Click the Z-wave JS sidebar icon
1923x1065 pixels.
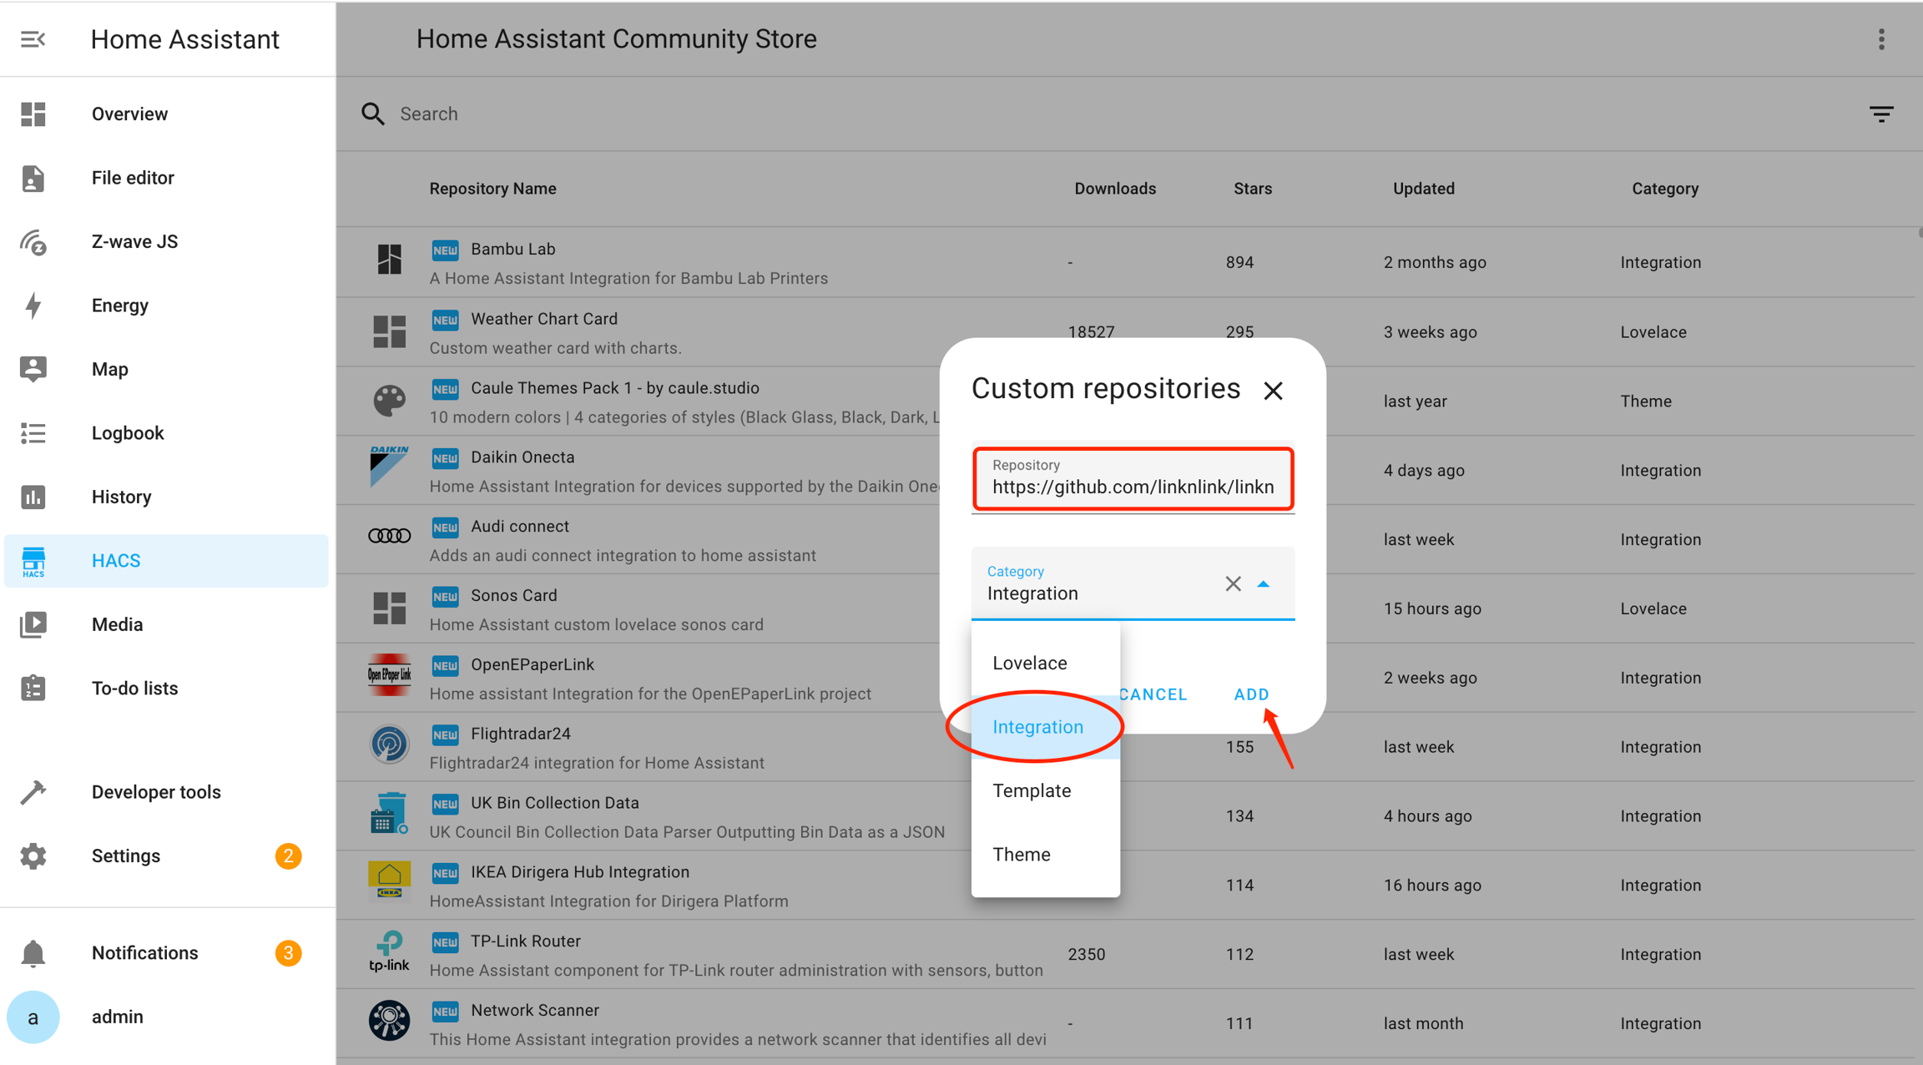coord(33,242)
